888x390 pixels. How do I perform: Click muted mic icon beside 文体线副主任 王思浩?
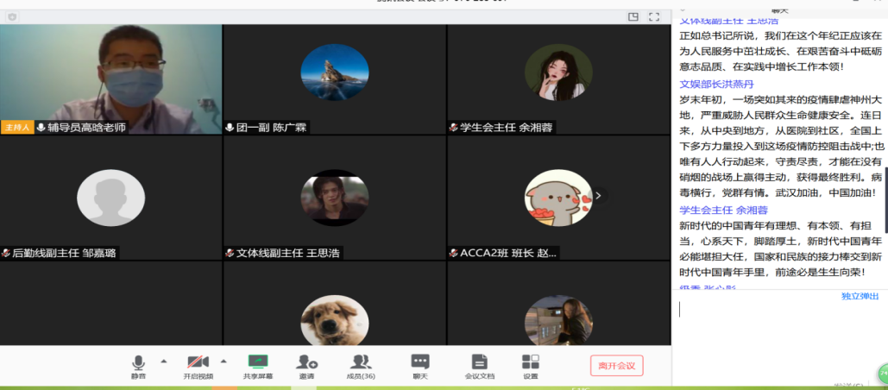pos(230,253)
